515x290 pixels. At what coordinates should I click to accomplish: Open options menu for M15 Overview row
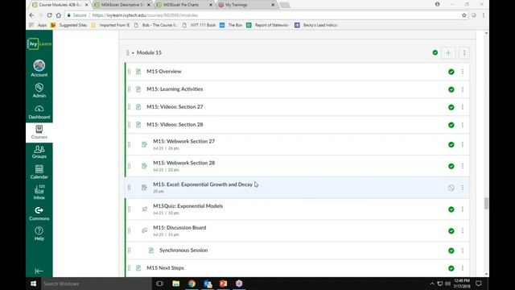point(463,72)
